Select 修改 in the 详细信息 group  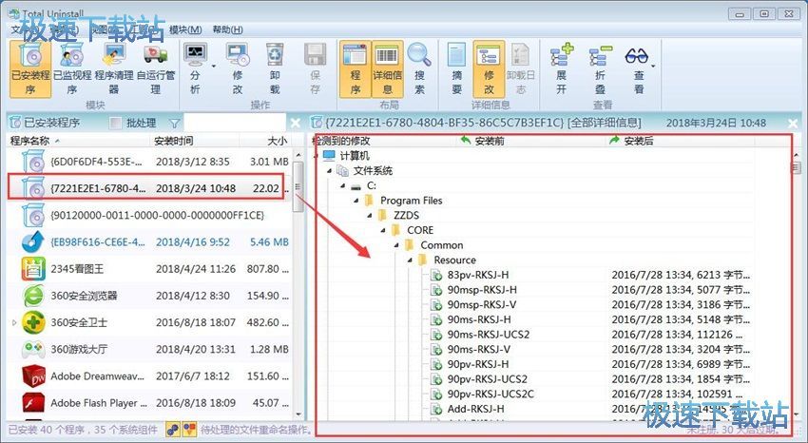[489, 69]
